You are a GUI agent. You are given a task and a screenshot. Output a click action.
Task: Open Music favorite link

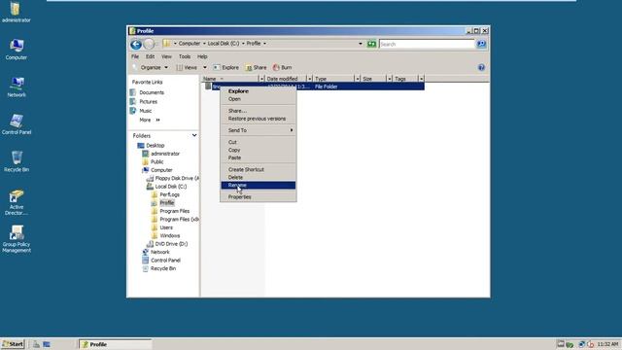click(x=141, y=111)
